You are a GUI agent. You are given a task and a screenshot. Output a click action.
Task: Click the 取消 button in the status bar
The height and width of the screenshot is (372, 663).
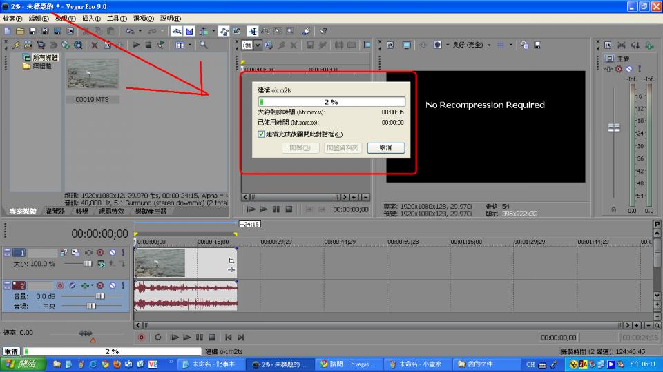pos(10,351)
